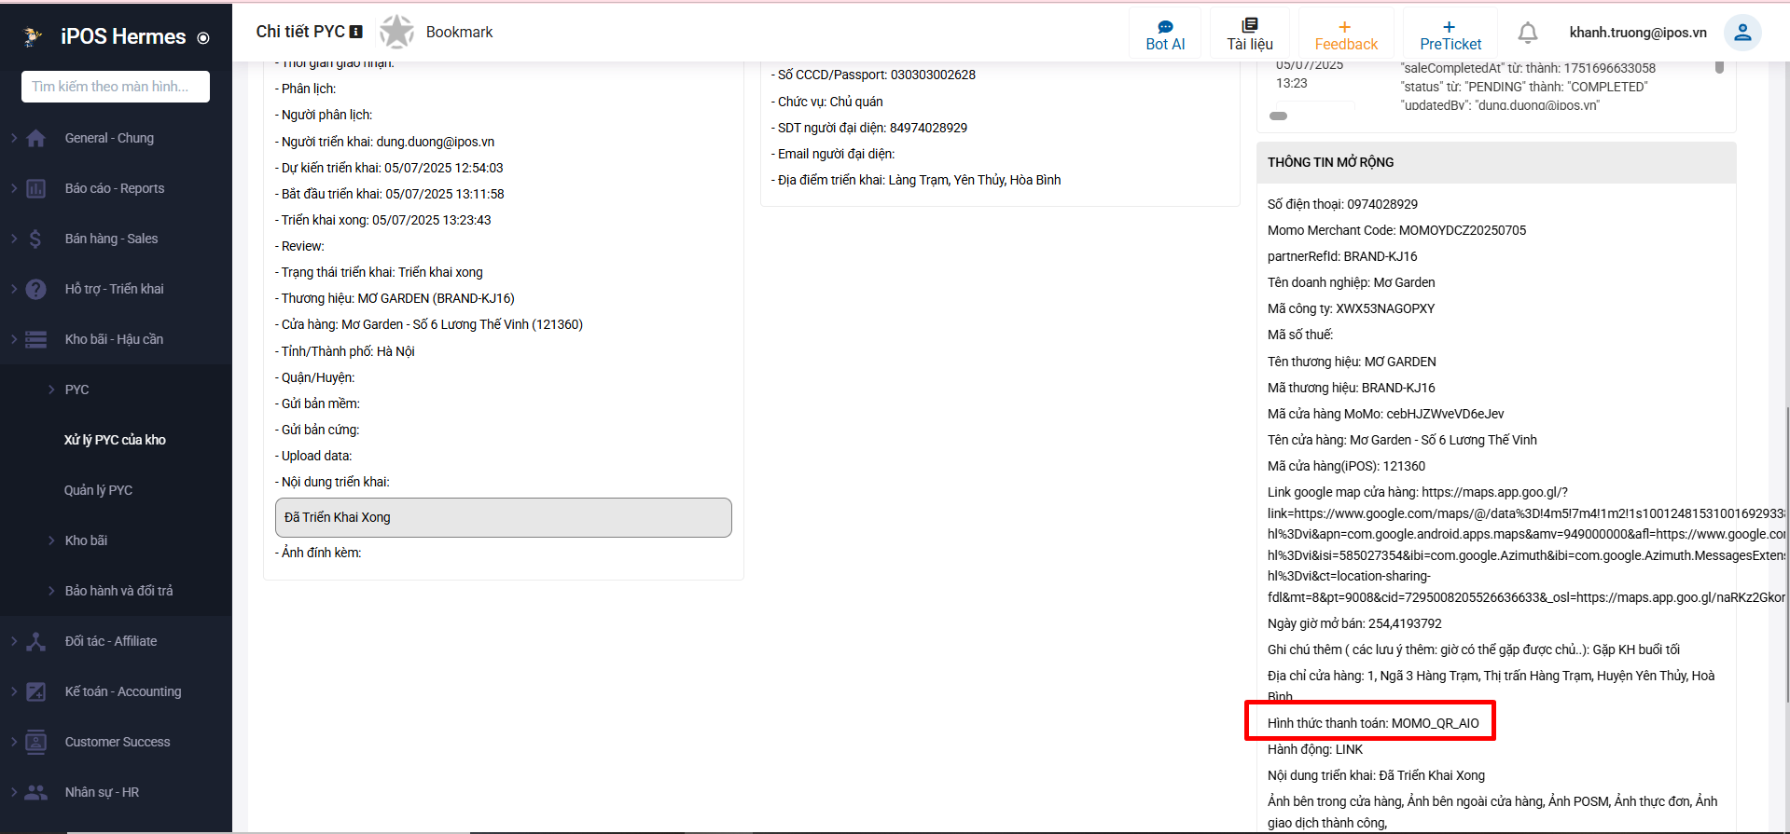Click the Tài liệu button label
Viewport: 1790px width, 834px height.
(1250, 45)
